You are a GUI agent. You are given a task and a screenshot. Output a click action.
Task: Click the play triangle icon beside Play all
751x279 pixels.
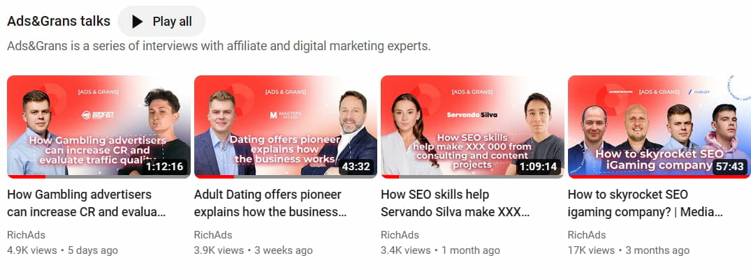138,22
